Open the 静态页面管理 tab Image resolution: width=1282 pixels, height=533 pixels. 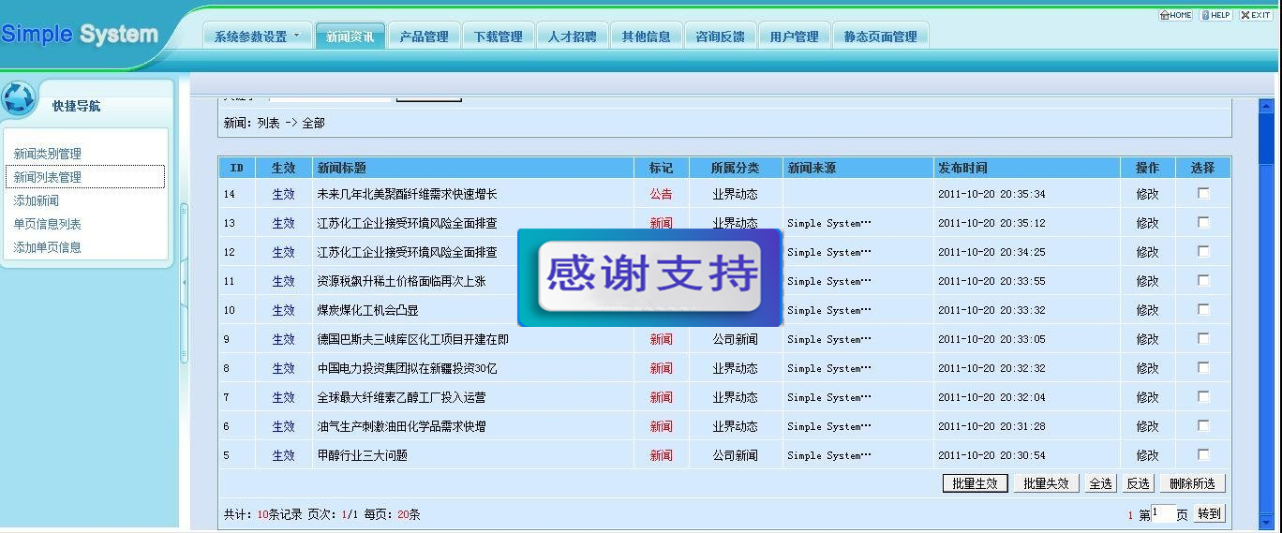click(880, 37)
